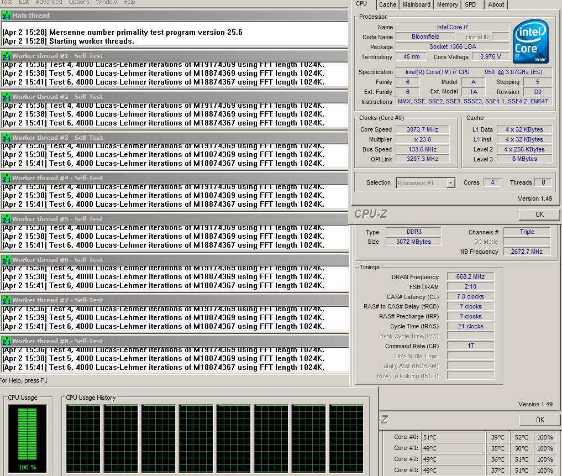Click the FSB:DRAM ratio 2:10
Screen dimensions: 562x476
click(x=470, y=286)
